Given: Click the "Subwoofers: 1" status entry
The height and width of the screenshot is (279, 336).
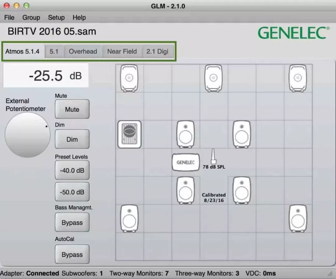Looking at the screenshot, I should coord(82,273).
